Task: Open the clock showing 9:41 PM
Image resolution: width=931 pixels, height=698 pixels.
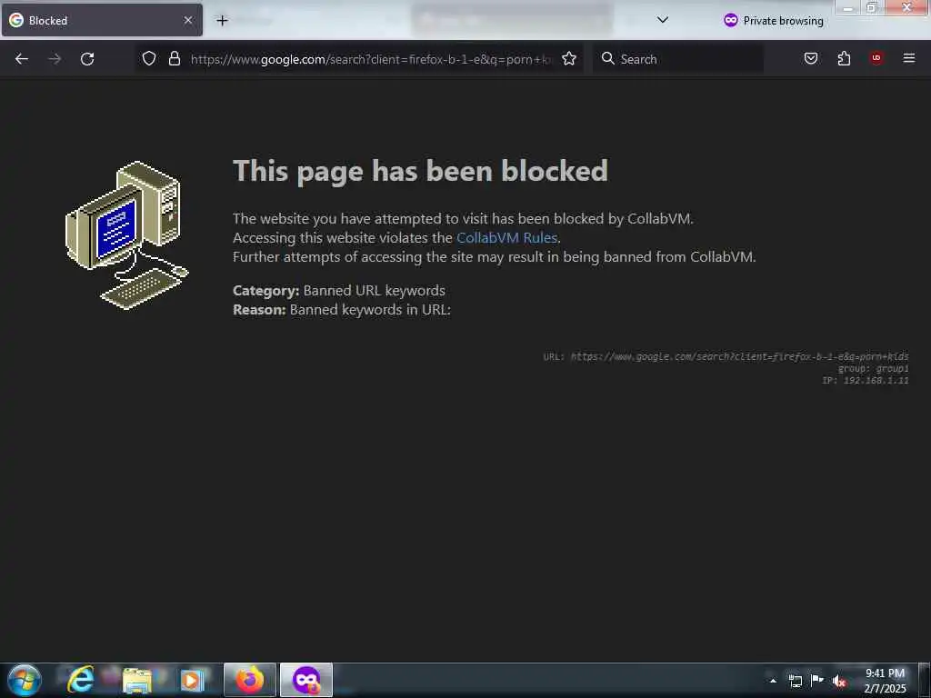Action: [x=886, y=681]
